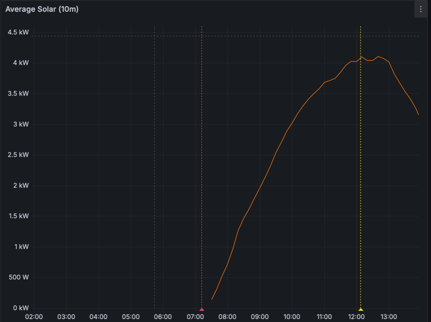Open the panel menu three-dot icon
The width and height of the screenshot is (431, 322).
pos(420,9)
